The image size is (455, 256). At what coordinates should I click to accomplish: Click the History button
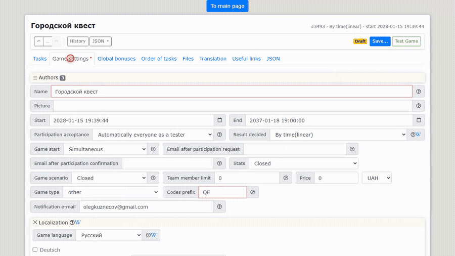point(77,41)
